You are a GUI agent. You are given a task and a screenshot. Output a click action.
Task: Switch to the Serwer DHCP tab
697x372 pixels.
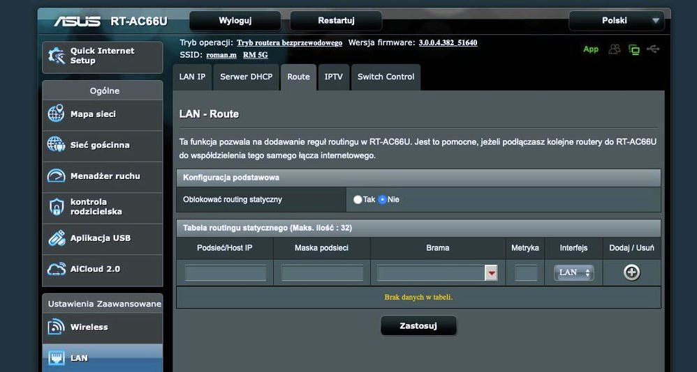[x=246, y=77]
